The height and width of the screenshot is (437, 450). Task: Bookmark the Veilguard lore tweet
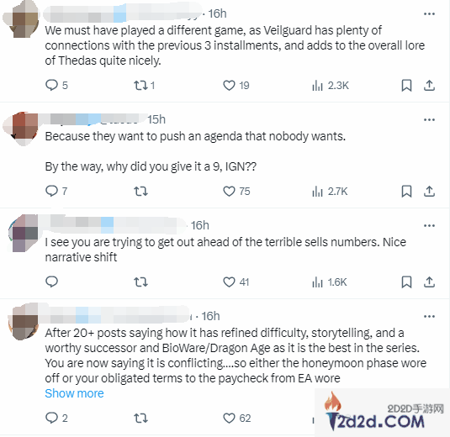406,85
